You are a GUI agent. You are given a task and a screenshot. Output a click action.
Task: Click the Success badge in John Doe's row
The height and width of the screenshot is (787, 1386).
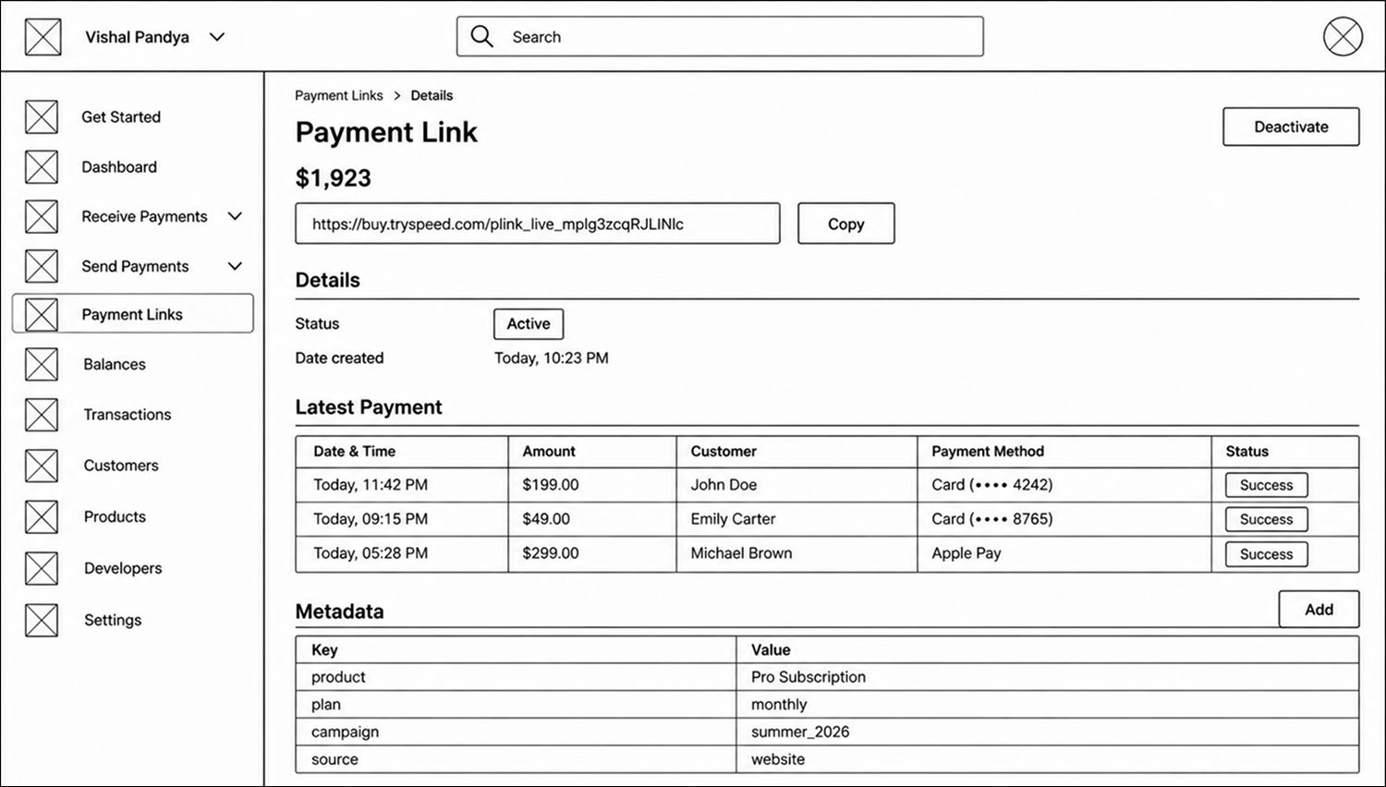tap(1266, 485)
